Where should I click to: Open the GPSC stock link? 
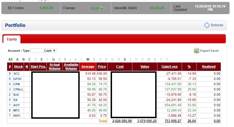pos(18,79)
